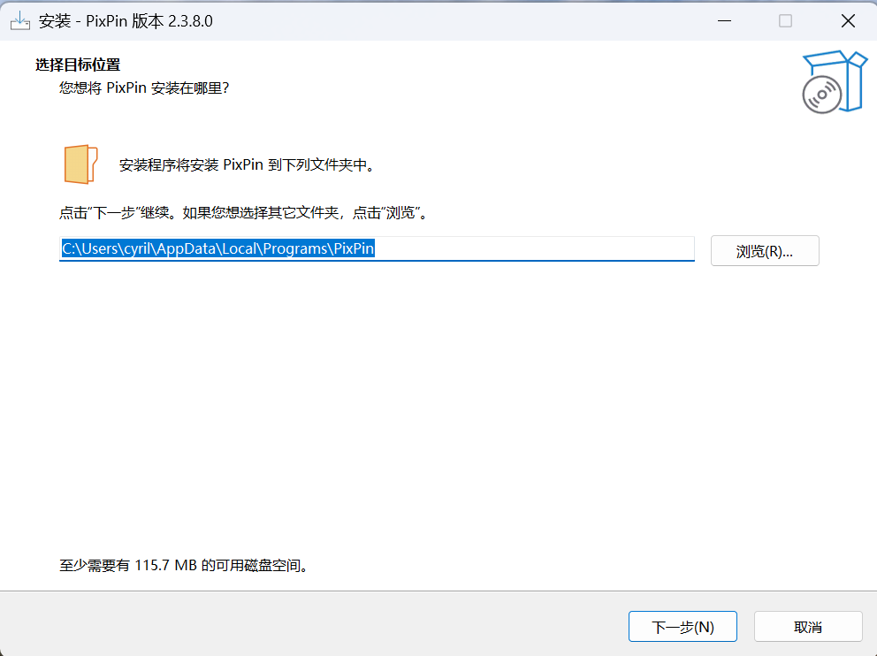This screenshot has height=656, width=877.
Task: Click the 115.7 MB disk space notice
Action: pos(184,565)
